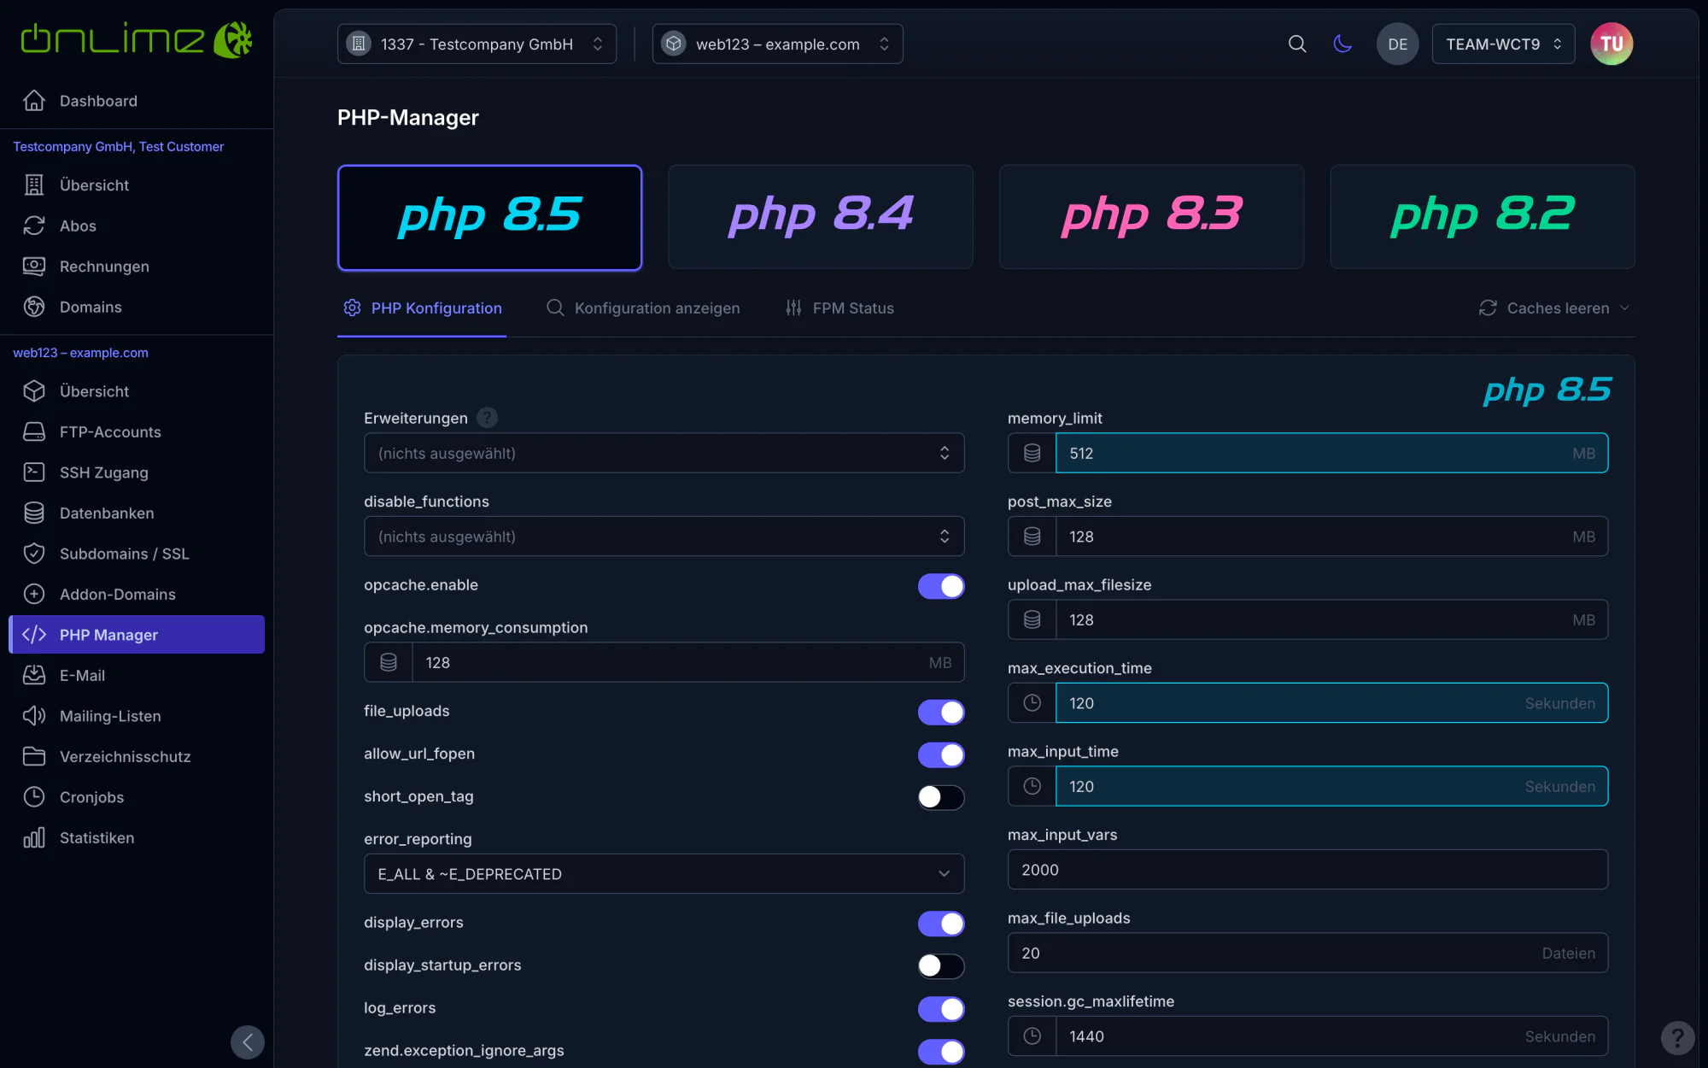1708x1068 pixels.
Task: Enable display_startup_errors switch
Action: [x=941, y=965]
